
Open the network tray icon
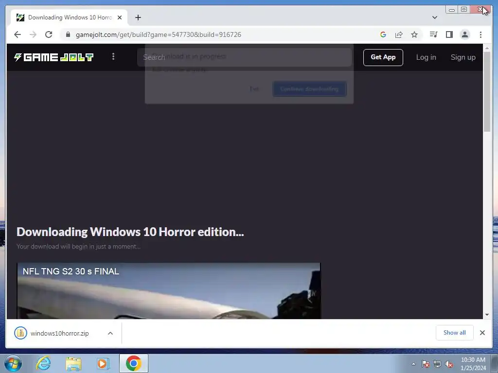click(x=437, y=364)
